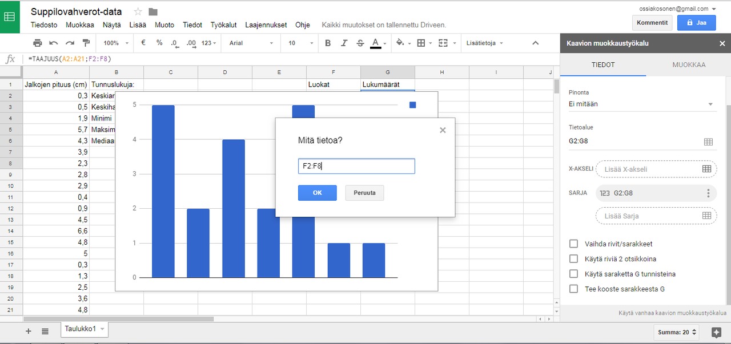Click the blue legend swatch in chart
The width and height of the screenshot is (731, 344).
pos(413,105)
